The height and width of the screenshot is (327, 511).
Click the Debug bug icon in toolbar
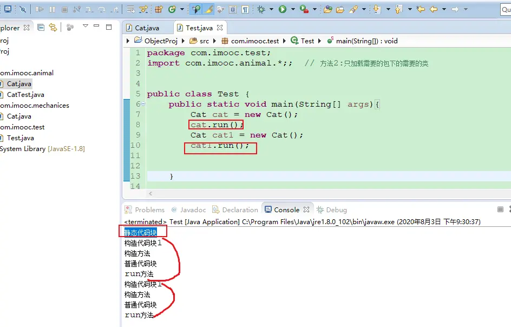click(261, 9)
